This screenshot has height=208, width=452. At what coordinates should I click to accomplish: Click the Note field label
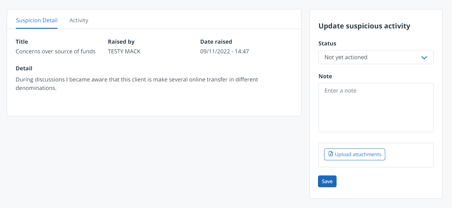tap(325, 76)
